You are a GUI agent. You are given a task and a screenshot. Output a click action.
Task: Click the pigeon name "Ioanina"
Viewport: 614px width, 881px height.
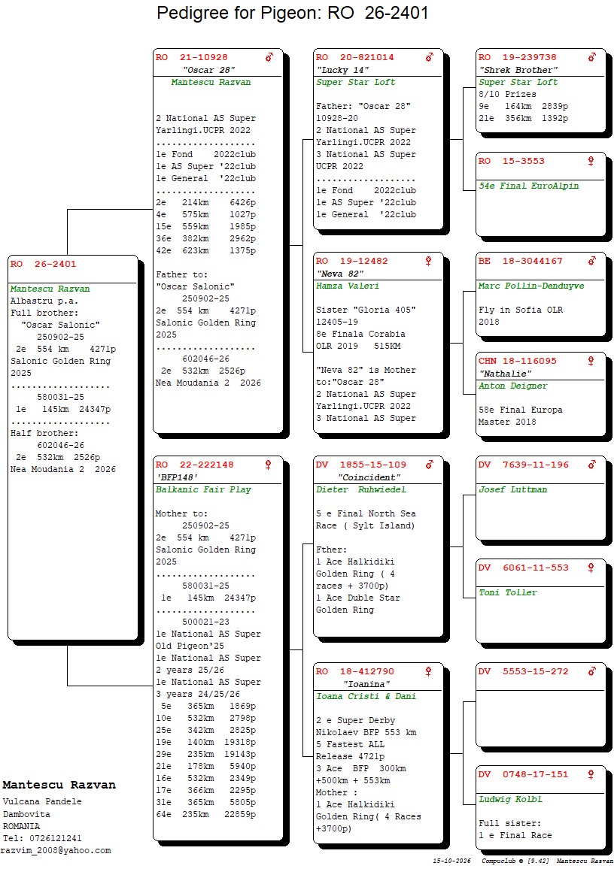pos(366,684)
